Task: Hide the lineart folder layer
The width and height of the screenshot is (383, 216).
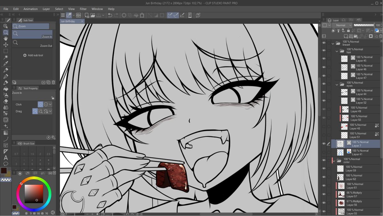Action: pyautogui.click(x=324, y=43)
